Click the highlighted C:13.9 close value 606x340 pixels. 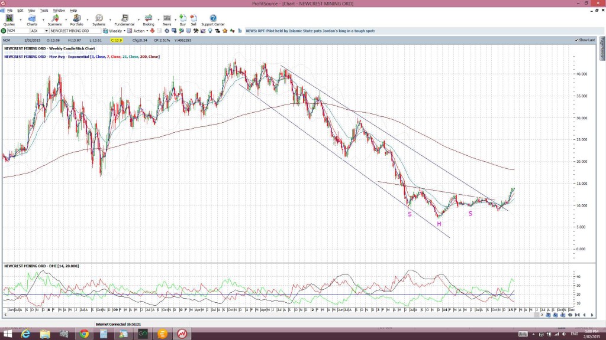tap(117, 40)
